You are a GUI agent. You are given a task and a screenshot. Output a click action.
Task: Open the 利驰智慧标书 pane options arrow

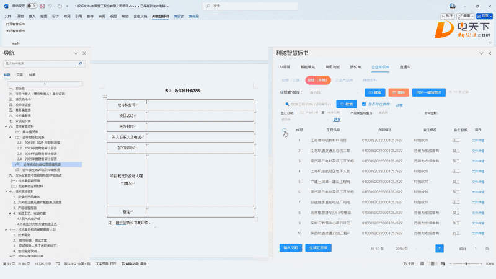[x=481, y=53]
